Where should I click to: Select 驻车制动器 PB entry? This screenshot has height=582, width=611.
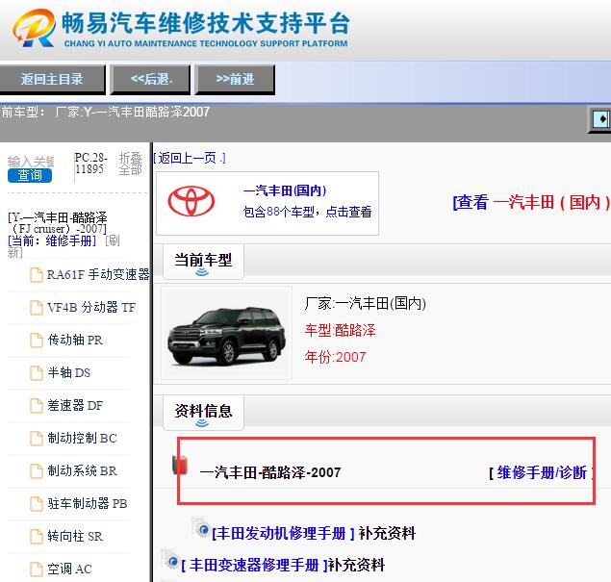88,504
